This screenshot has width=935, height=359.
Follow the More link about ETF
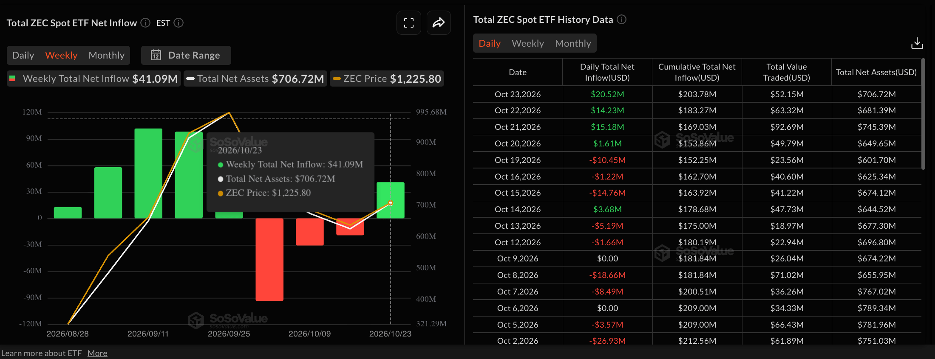[97, 353]
